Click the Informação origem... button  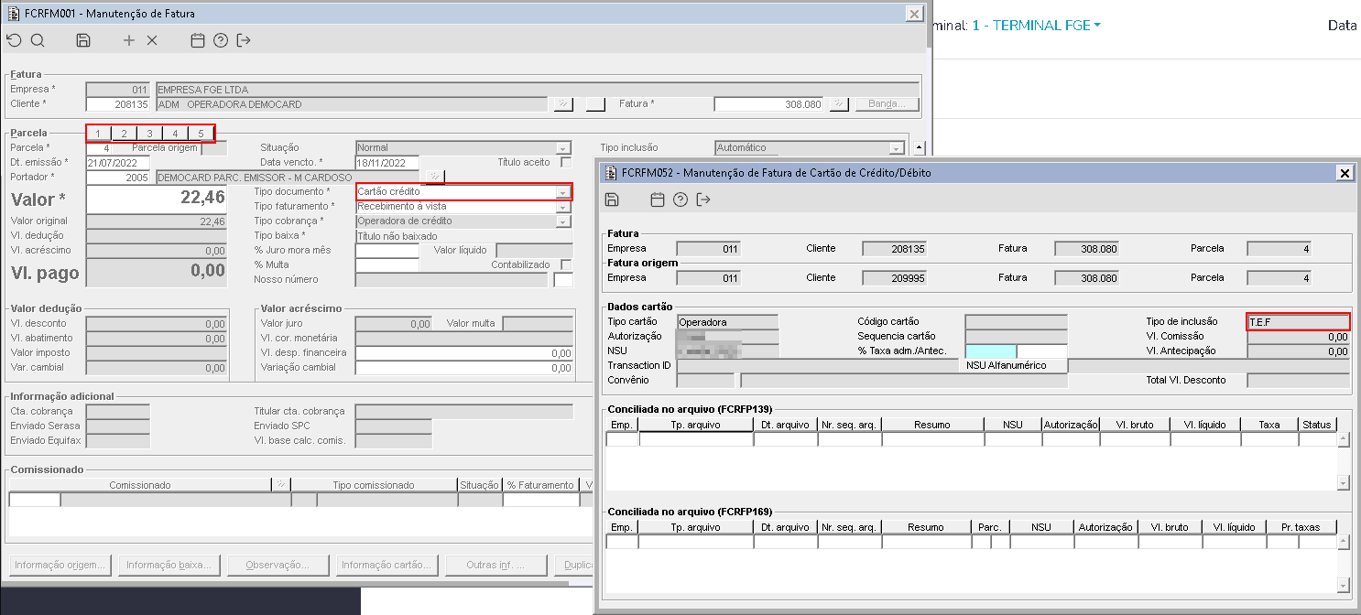pos(60,565)
